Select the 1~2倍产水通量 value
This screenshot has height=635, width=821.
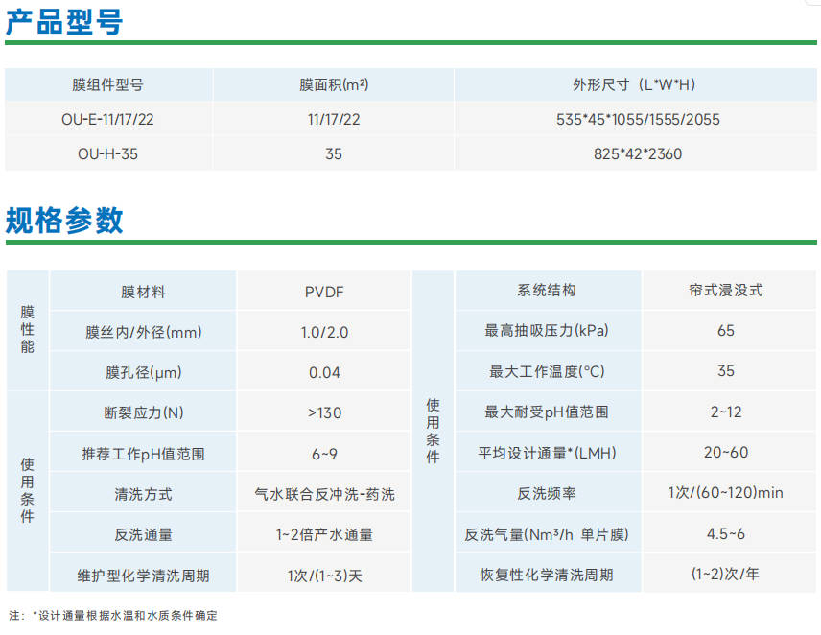coord(324,534)
